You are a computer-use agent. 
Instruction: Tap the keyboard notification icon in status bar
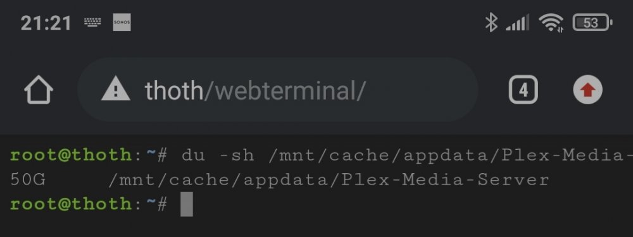coord(92,23)
